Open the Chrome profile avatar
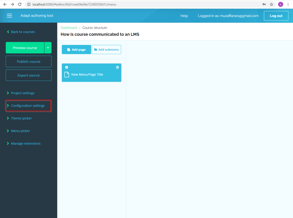The width and height of the screenshot is (293, 218). (x=280, y=4)
